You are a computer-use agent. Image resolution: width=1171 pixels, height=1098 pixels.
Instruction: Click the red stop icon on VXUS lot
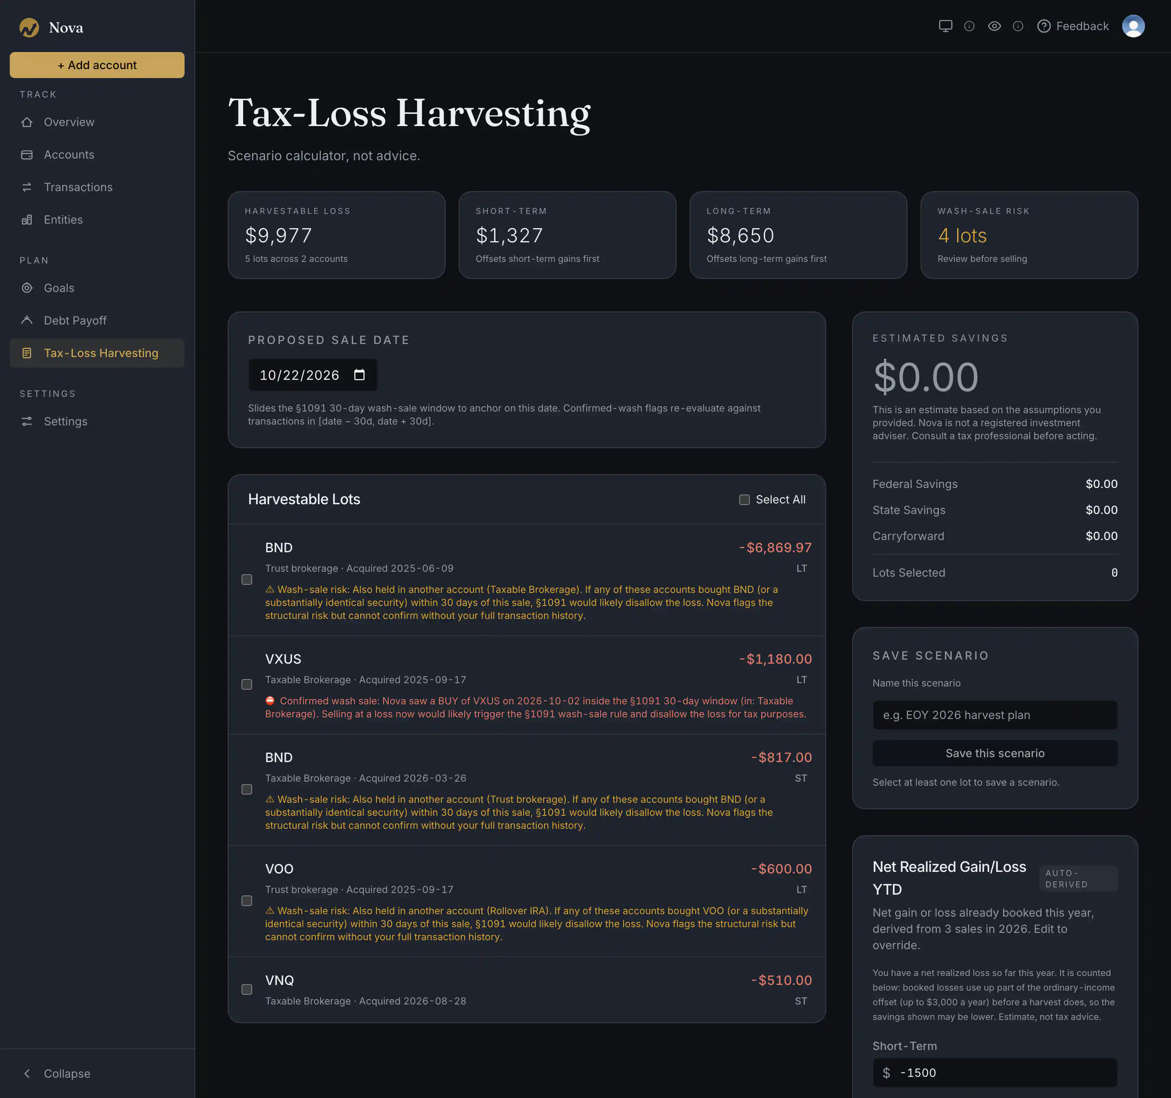270,700
